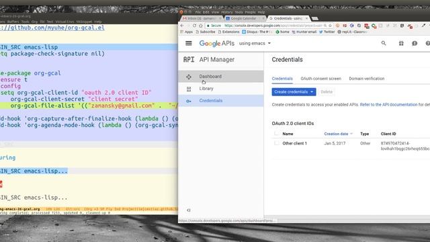Click the Google APIs logo
Viewport: 430px width, 242px height.
click(216, 43)
